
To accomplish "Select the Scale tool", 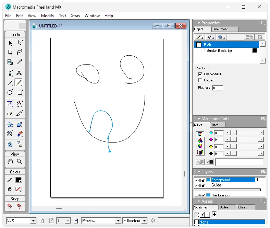I will [10, 104].
